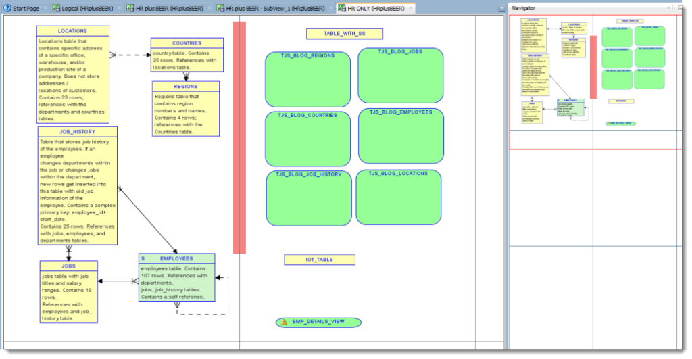This screenshot has height=359, width=692.
Task: Select the TABLE_WITH_SS table
Action: 345,34
